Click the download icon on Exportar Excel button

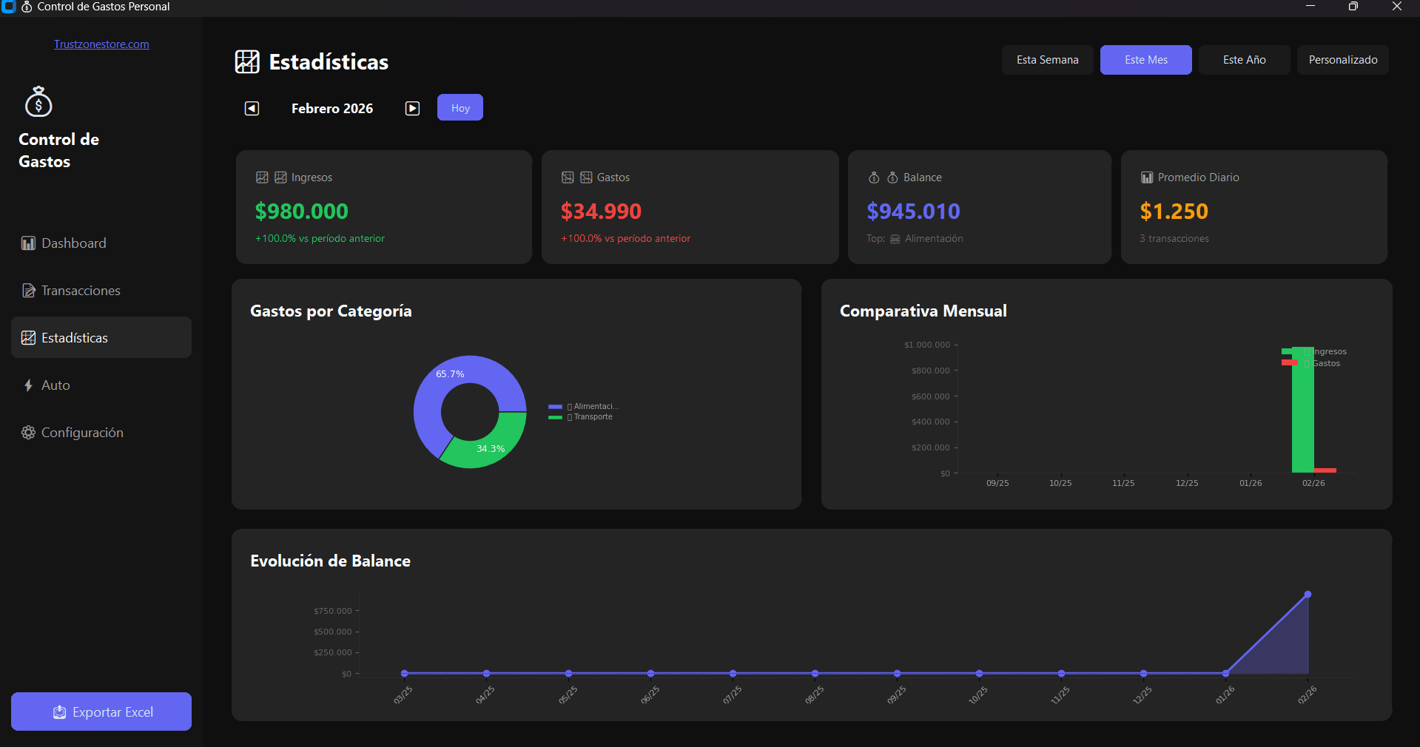click(59, 711)
